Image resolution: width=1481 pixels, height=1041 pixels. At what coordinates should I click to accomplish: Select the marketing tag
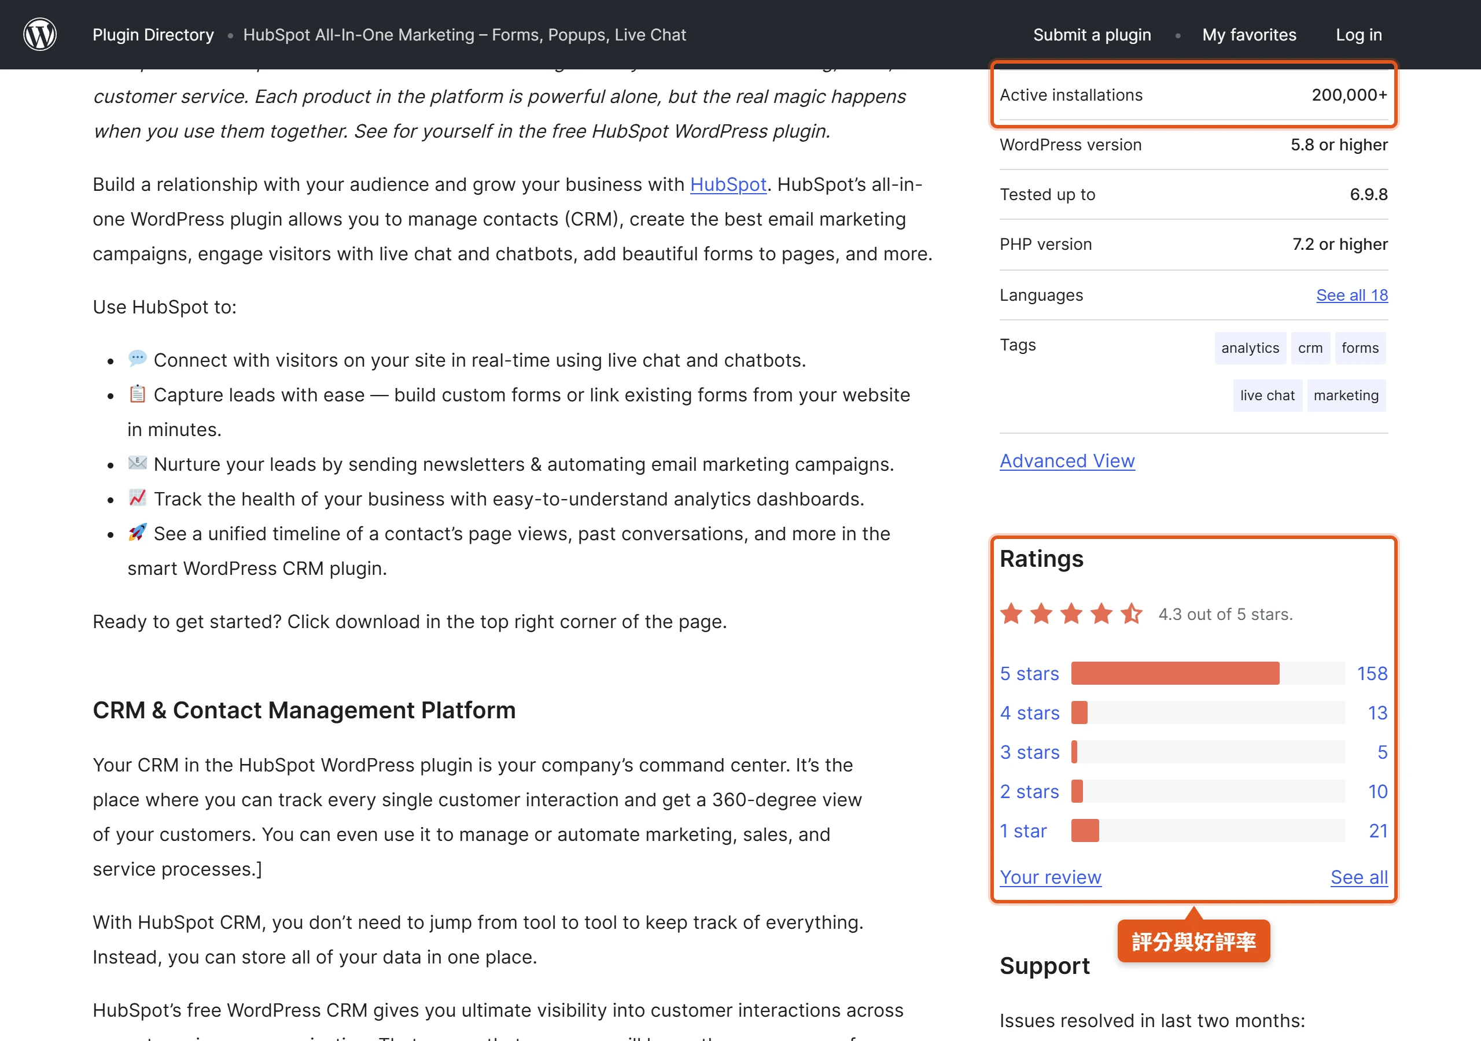pos(1346,396)
